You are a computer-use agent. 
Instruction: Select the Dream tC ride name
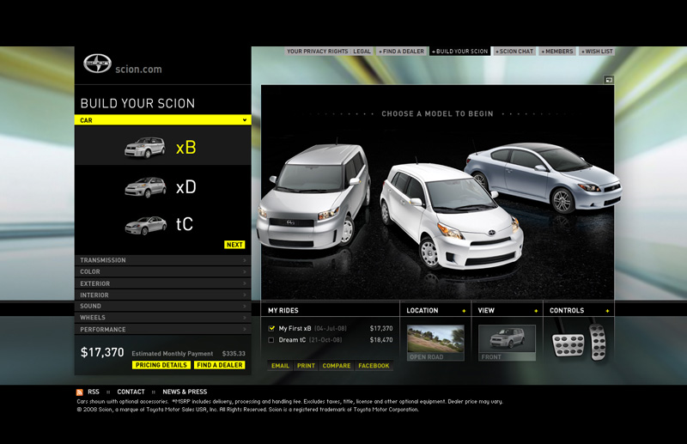click(x=292, y=340)
